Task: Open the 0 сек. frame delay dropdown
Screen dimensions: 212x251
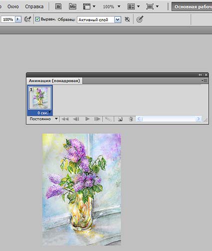Action: coord(44,113)
